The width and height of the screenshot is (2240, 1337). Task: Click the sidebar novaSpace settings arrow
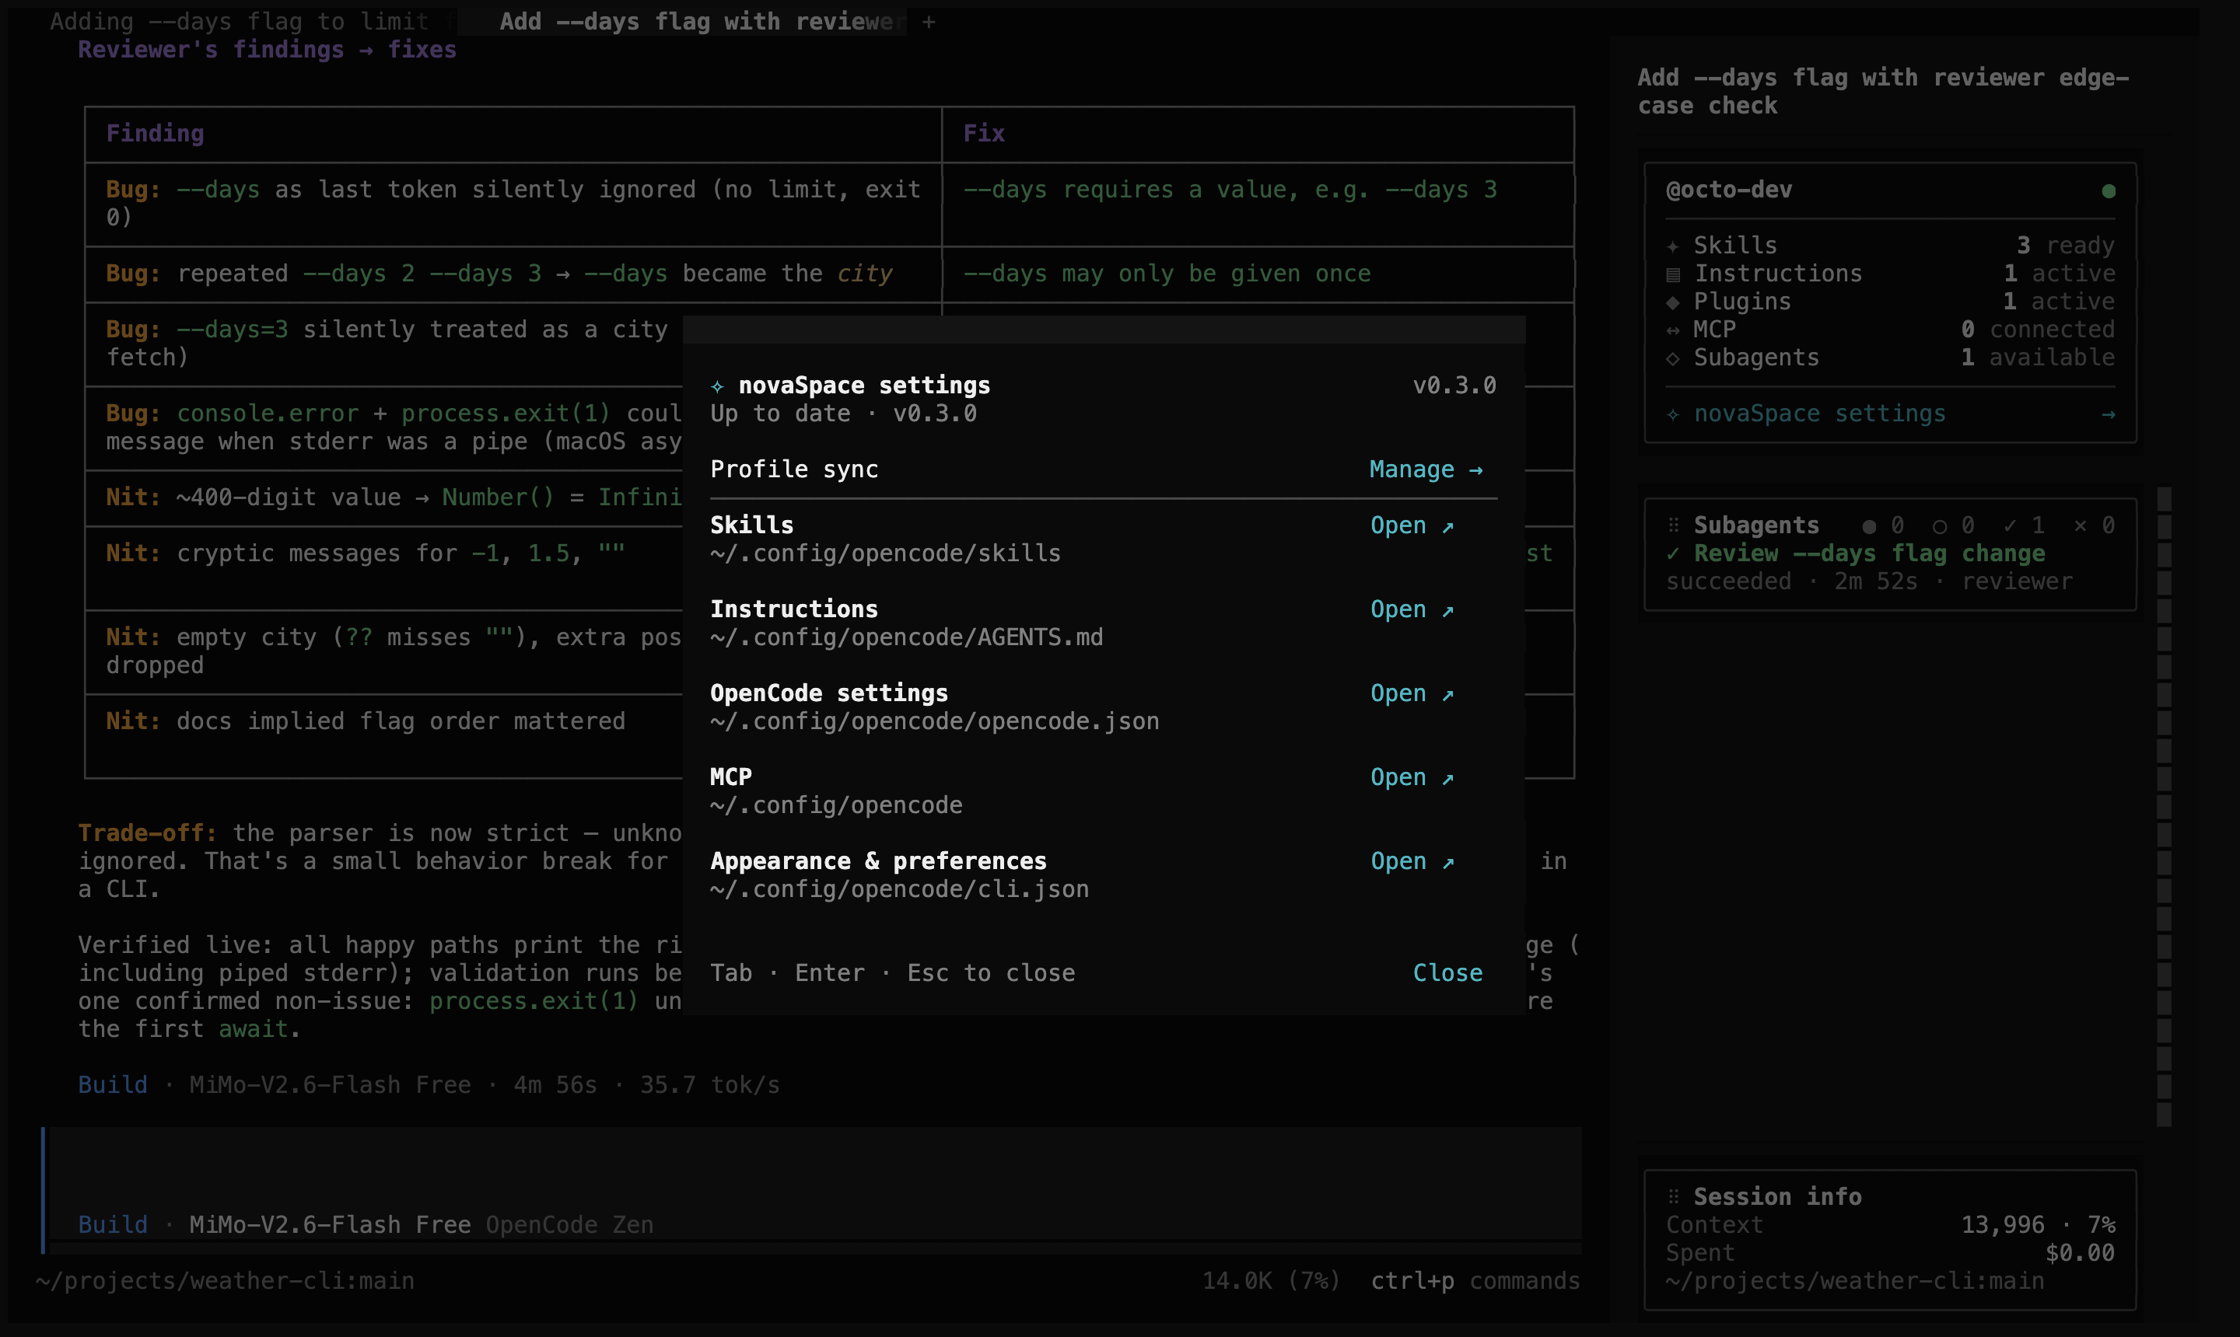pos(2108,414)
